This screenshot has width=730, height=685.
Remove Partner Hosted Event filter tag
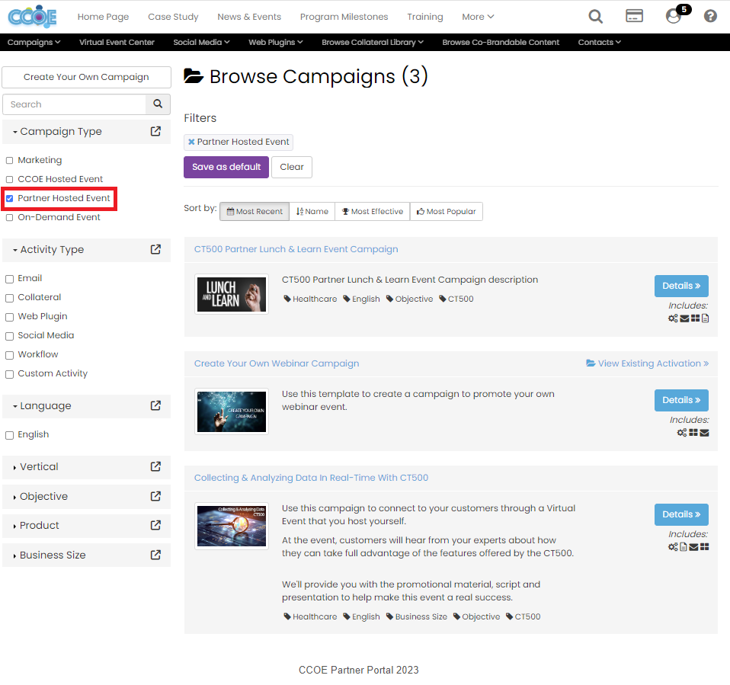point(191,142)
